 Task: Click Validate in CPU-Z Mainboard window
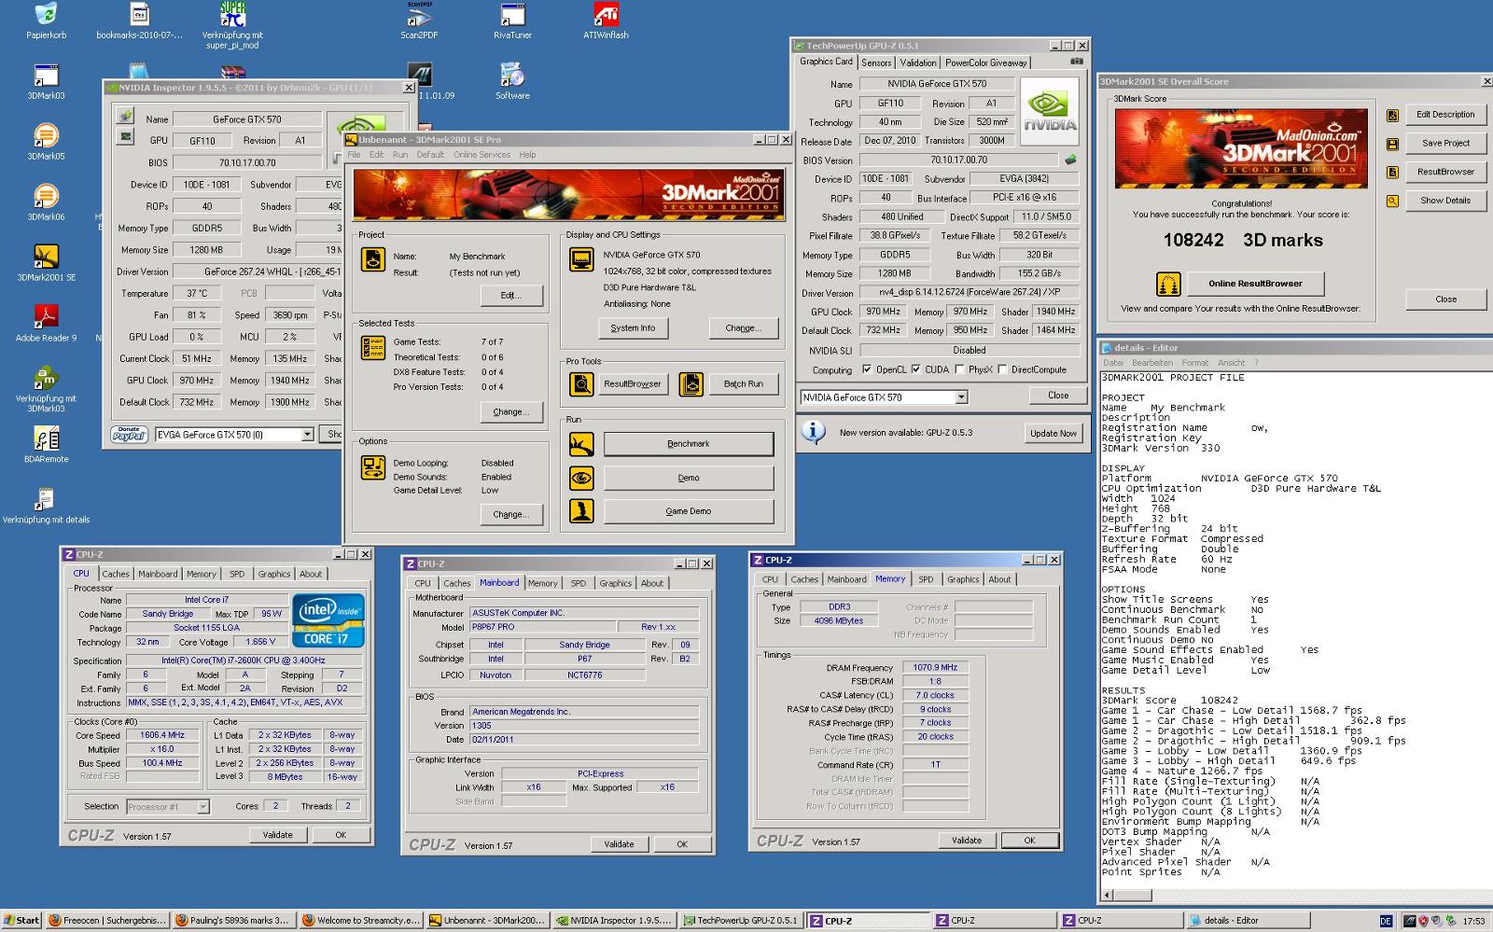pos(619,844)
